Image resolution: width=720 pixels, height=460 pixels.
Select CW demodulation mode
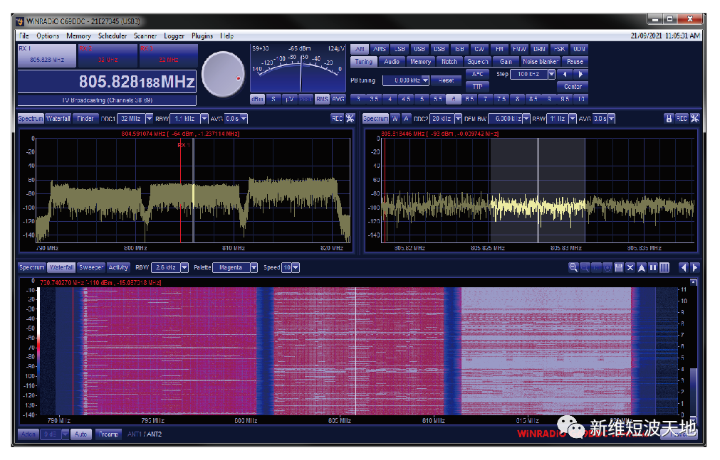479,49
